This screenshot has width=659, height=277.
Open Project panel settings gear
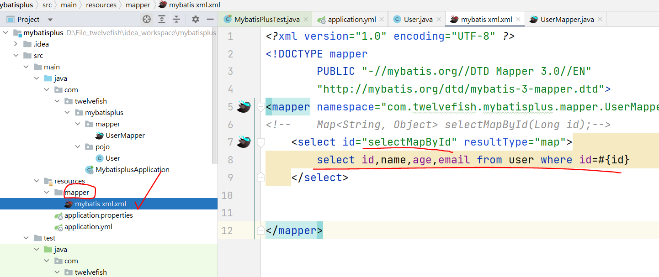196,19
